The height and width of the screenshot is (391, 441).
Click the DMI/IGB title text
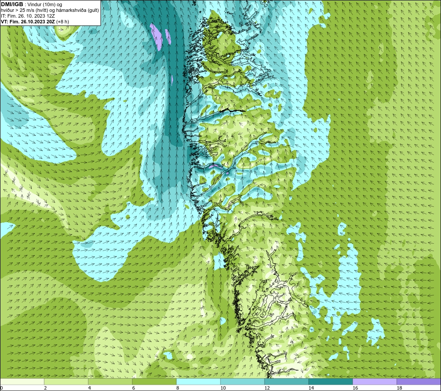coord(12,4)
